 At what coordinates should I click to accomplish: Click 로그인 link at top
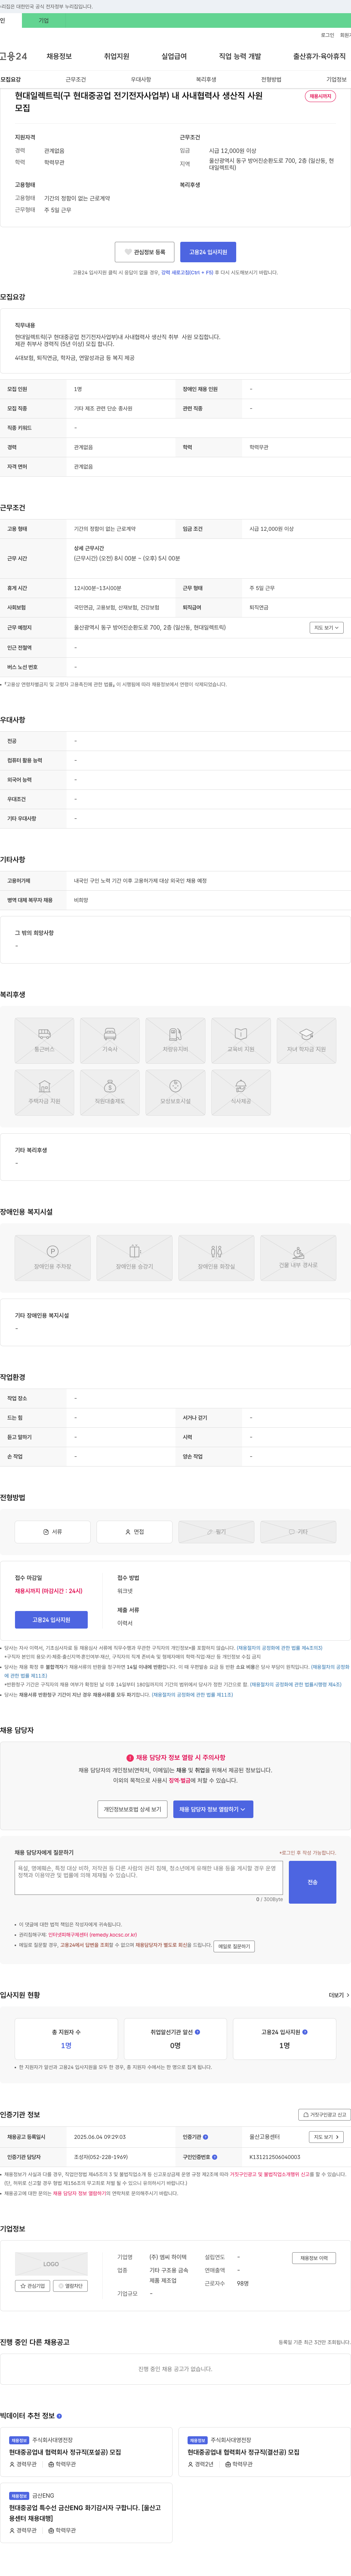click(x=327, y=35)
